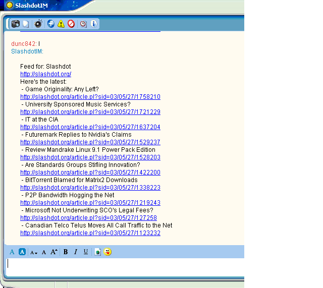Viewport: 323px width, 288px height.
Task: Click the 'Here's the latest:' text
Action: point(43,82)
